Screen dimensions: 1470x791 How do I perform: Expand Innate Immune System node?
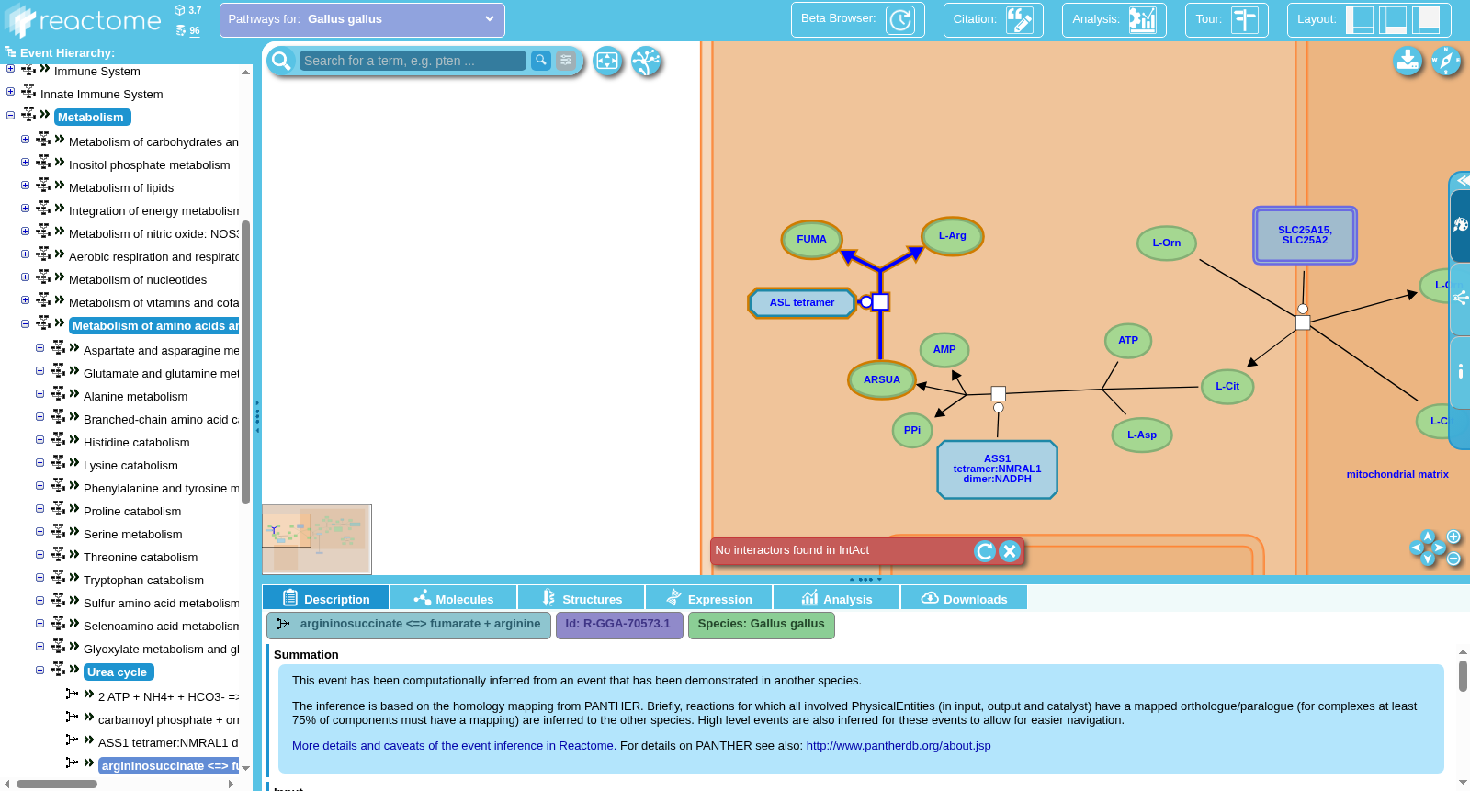[x=10, y=91]
